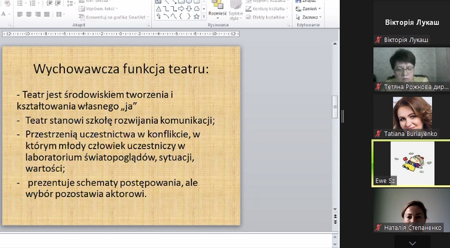Align paragraph text to the right
The image size is (450, 248).
point(38,14)
